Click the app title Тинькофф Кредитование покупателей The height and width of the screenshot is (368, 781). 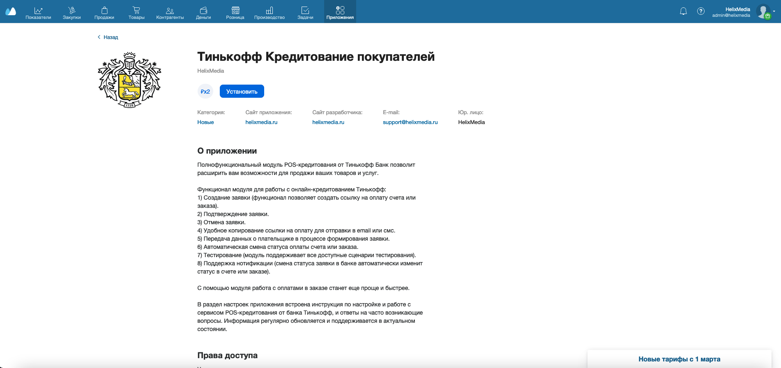pyautogui.click(x=316, y=57)
